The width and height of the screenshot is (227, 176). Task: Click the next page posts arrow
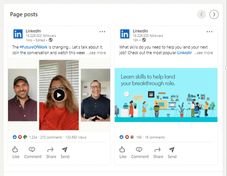(x=214, y=14)
